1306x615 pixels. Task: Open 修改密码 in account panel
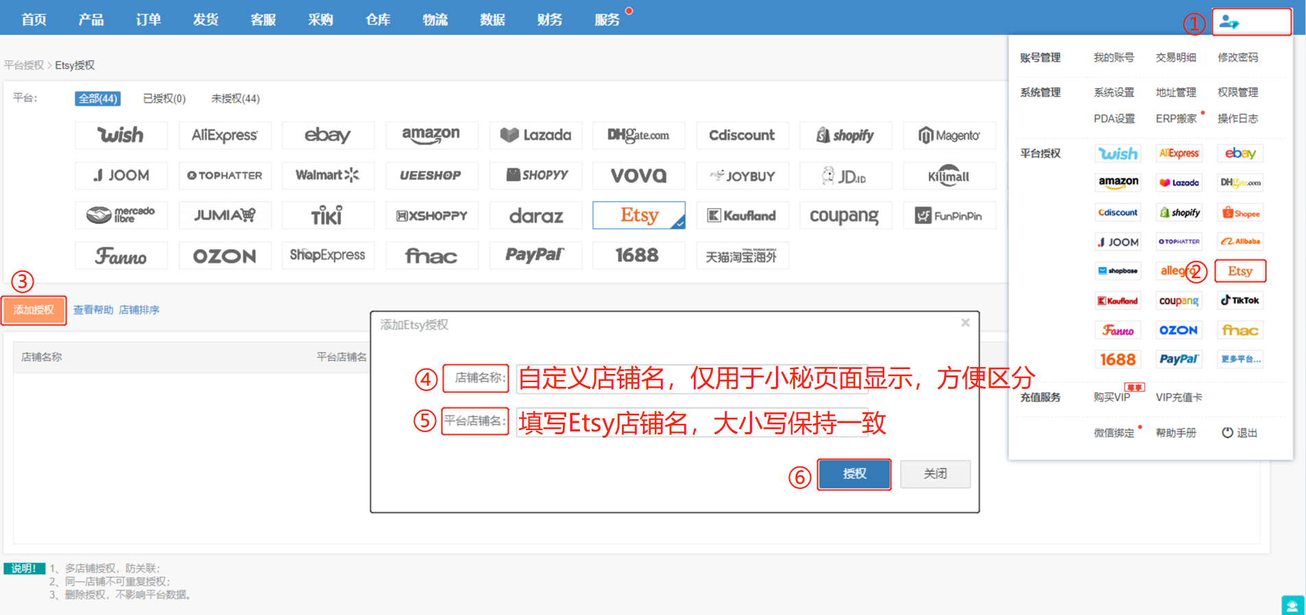click(1238, 58)
